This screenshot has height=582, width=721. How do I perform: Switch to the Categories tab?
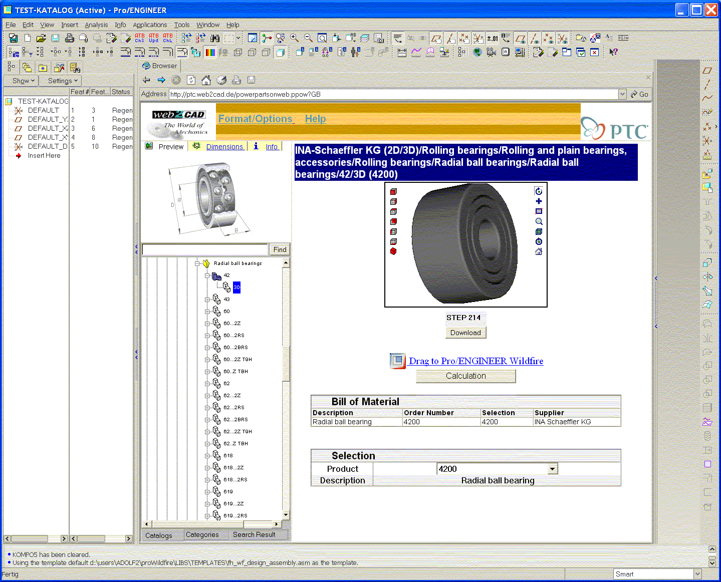202,535
